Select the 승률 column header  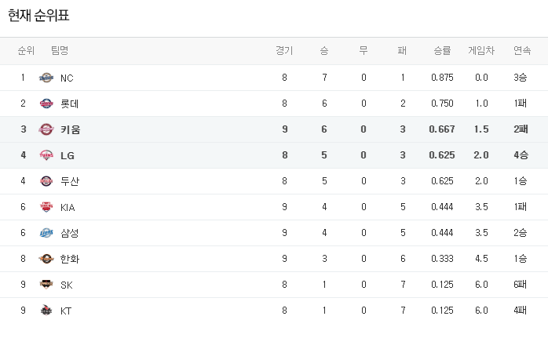click(x=442, y=51)
